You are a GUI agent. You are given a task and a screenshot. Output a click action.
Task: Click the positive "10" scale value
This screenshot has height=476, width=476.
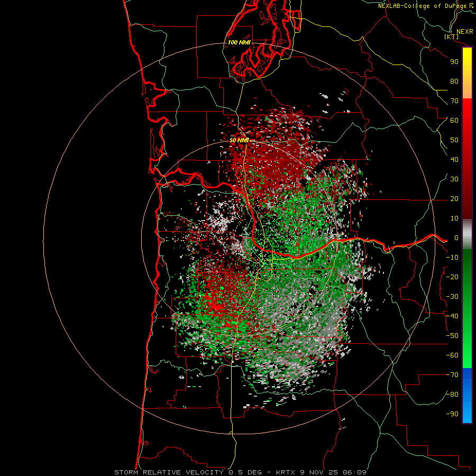(x=454, y=218)
